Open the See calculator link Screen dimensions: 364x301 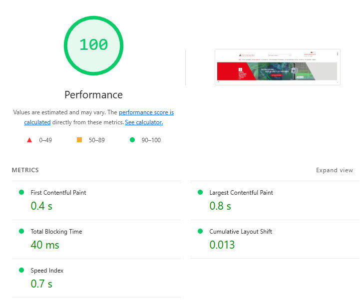coord(144,122)
